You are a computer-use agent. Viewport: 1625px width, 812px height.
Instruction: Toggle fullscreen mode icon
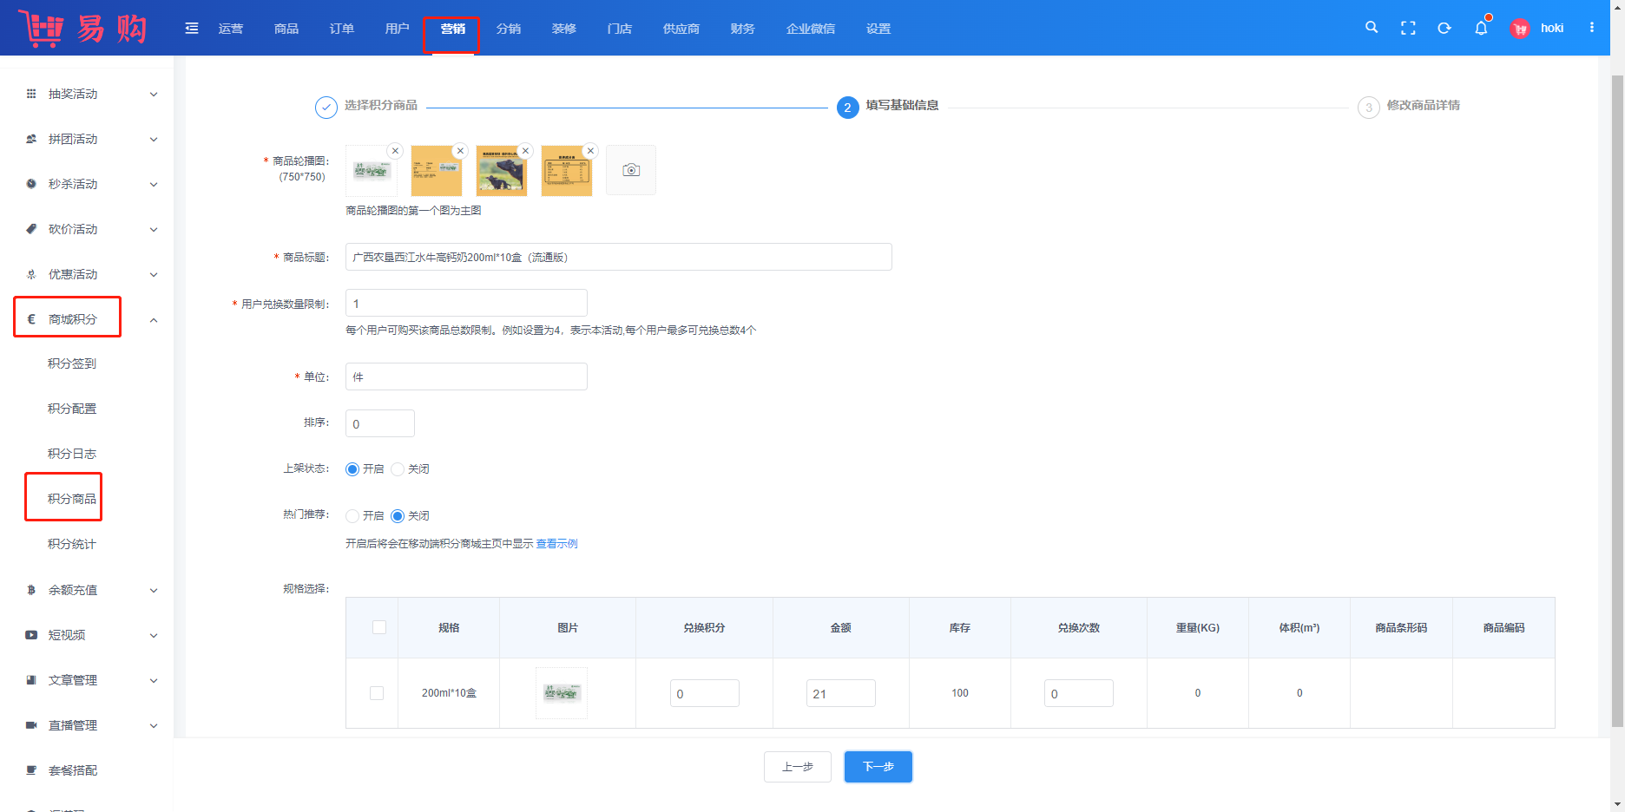pyautogui.click(x=1408, y=28)
